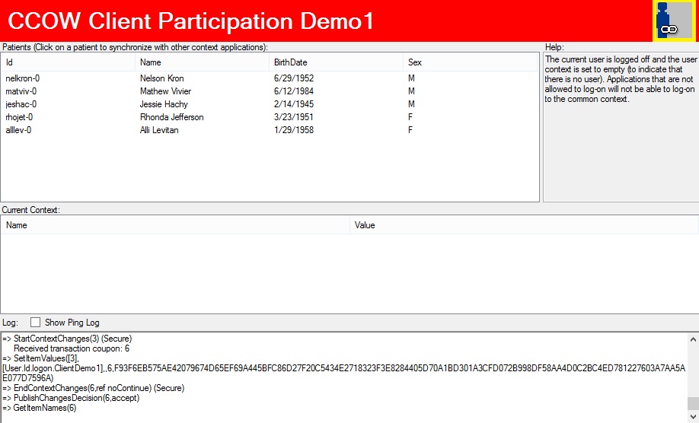699x423 pixels.
Task: Click Current Context Name column header
Action: 175,225
